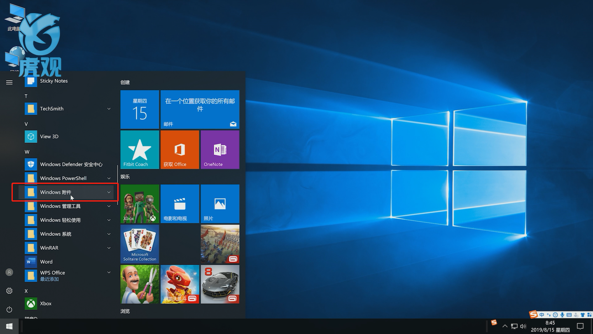The width and height of the screenshot is (593, 334).
Task: Click the 获取 Office tile
Action: pos(180,150)
